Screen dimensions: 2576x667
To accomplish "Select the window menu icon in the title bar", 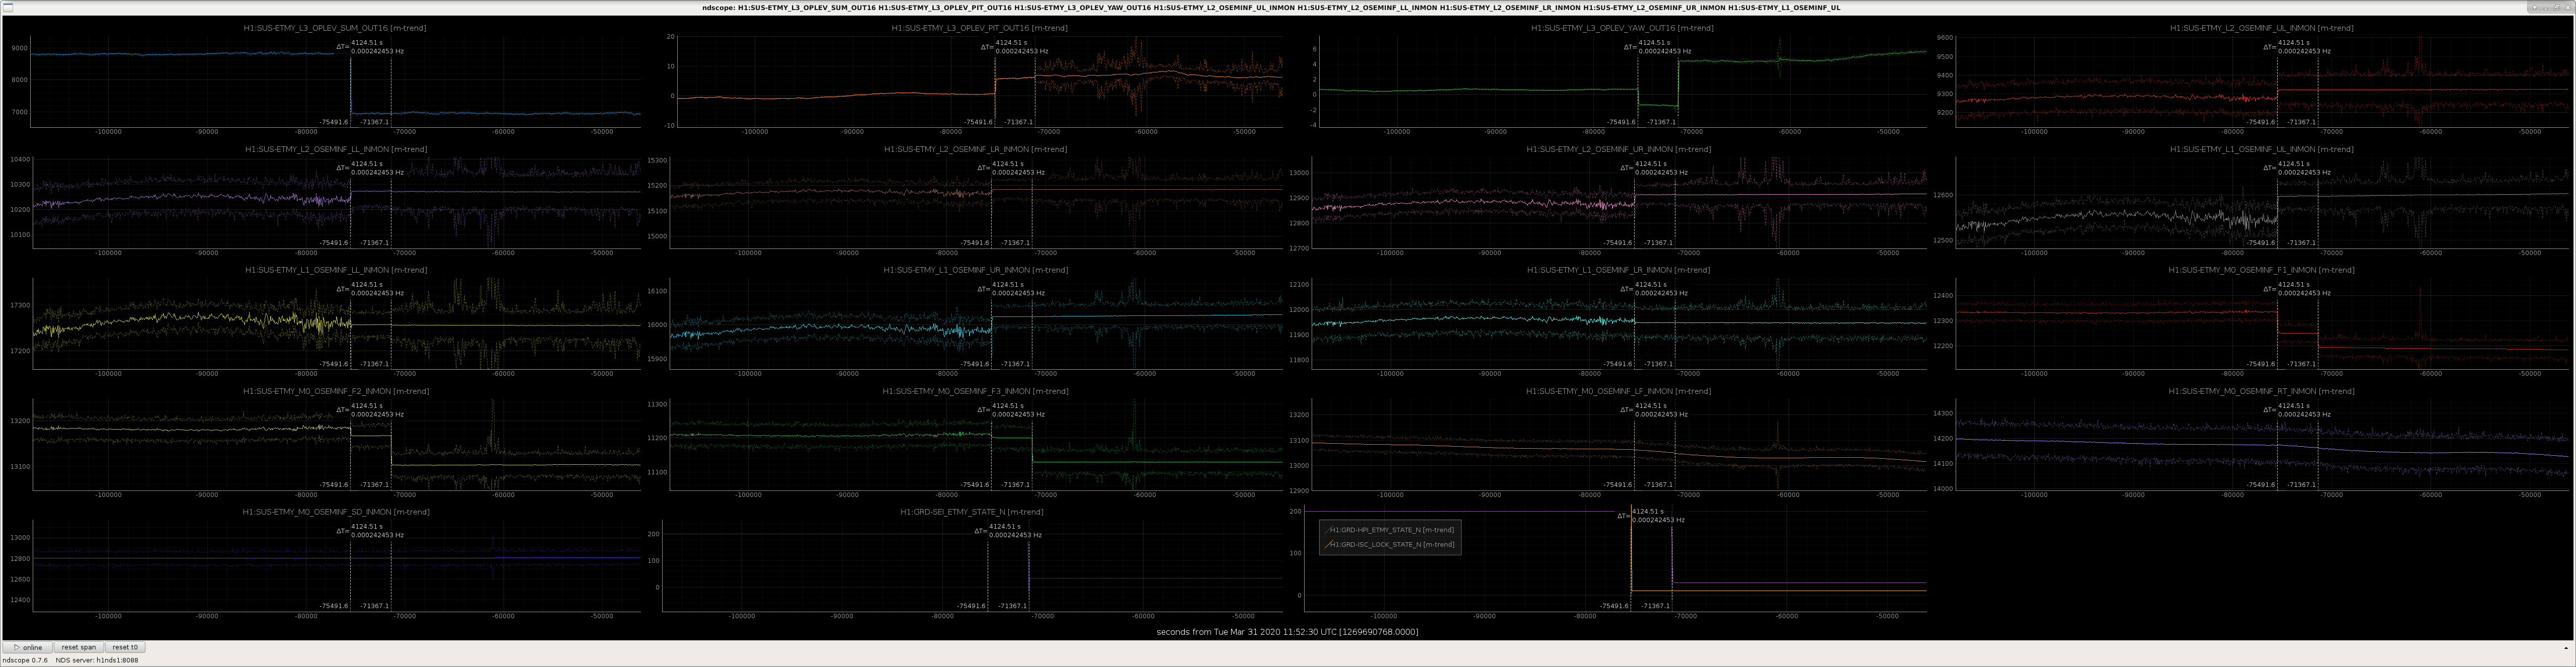I will (7, 7).
